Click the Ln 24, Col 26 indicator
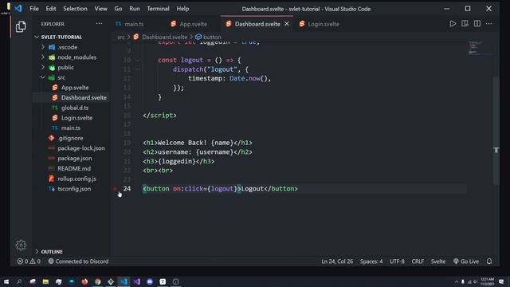 click(337, 261)
